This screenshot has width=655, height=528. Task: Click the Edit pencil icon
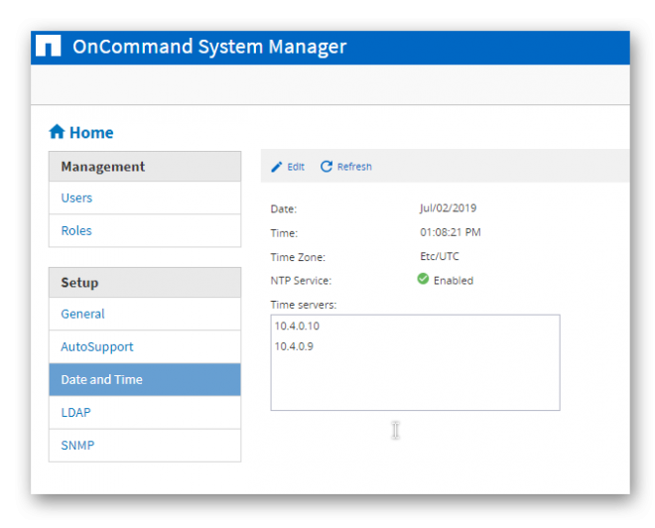pyautogui.click(x=277, y=167)
